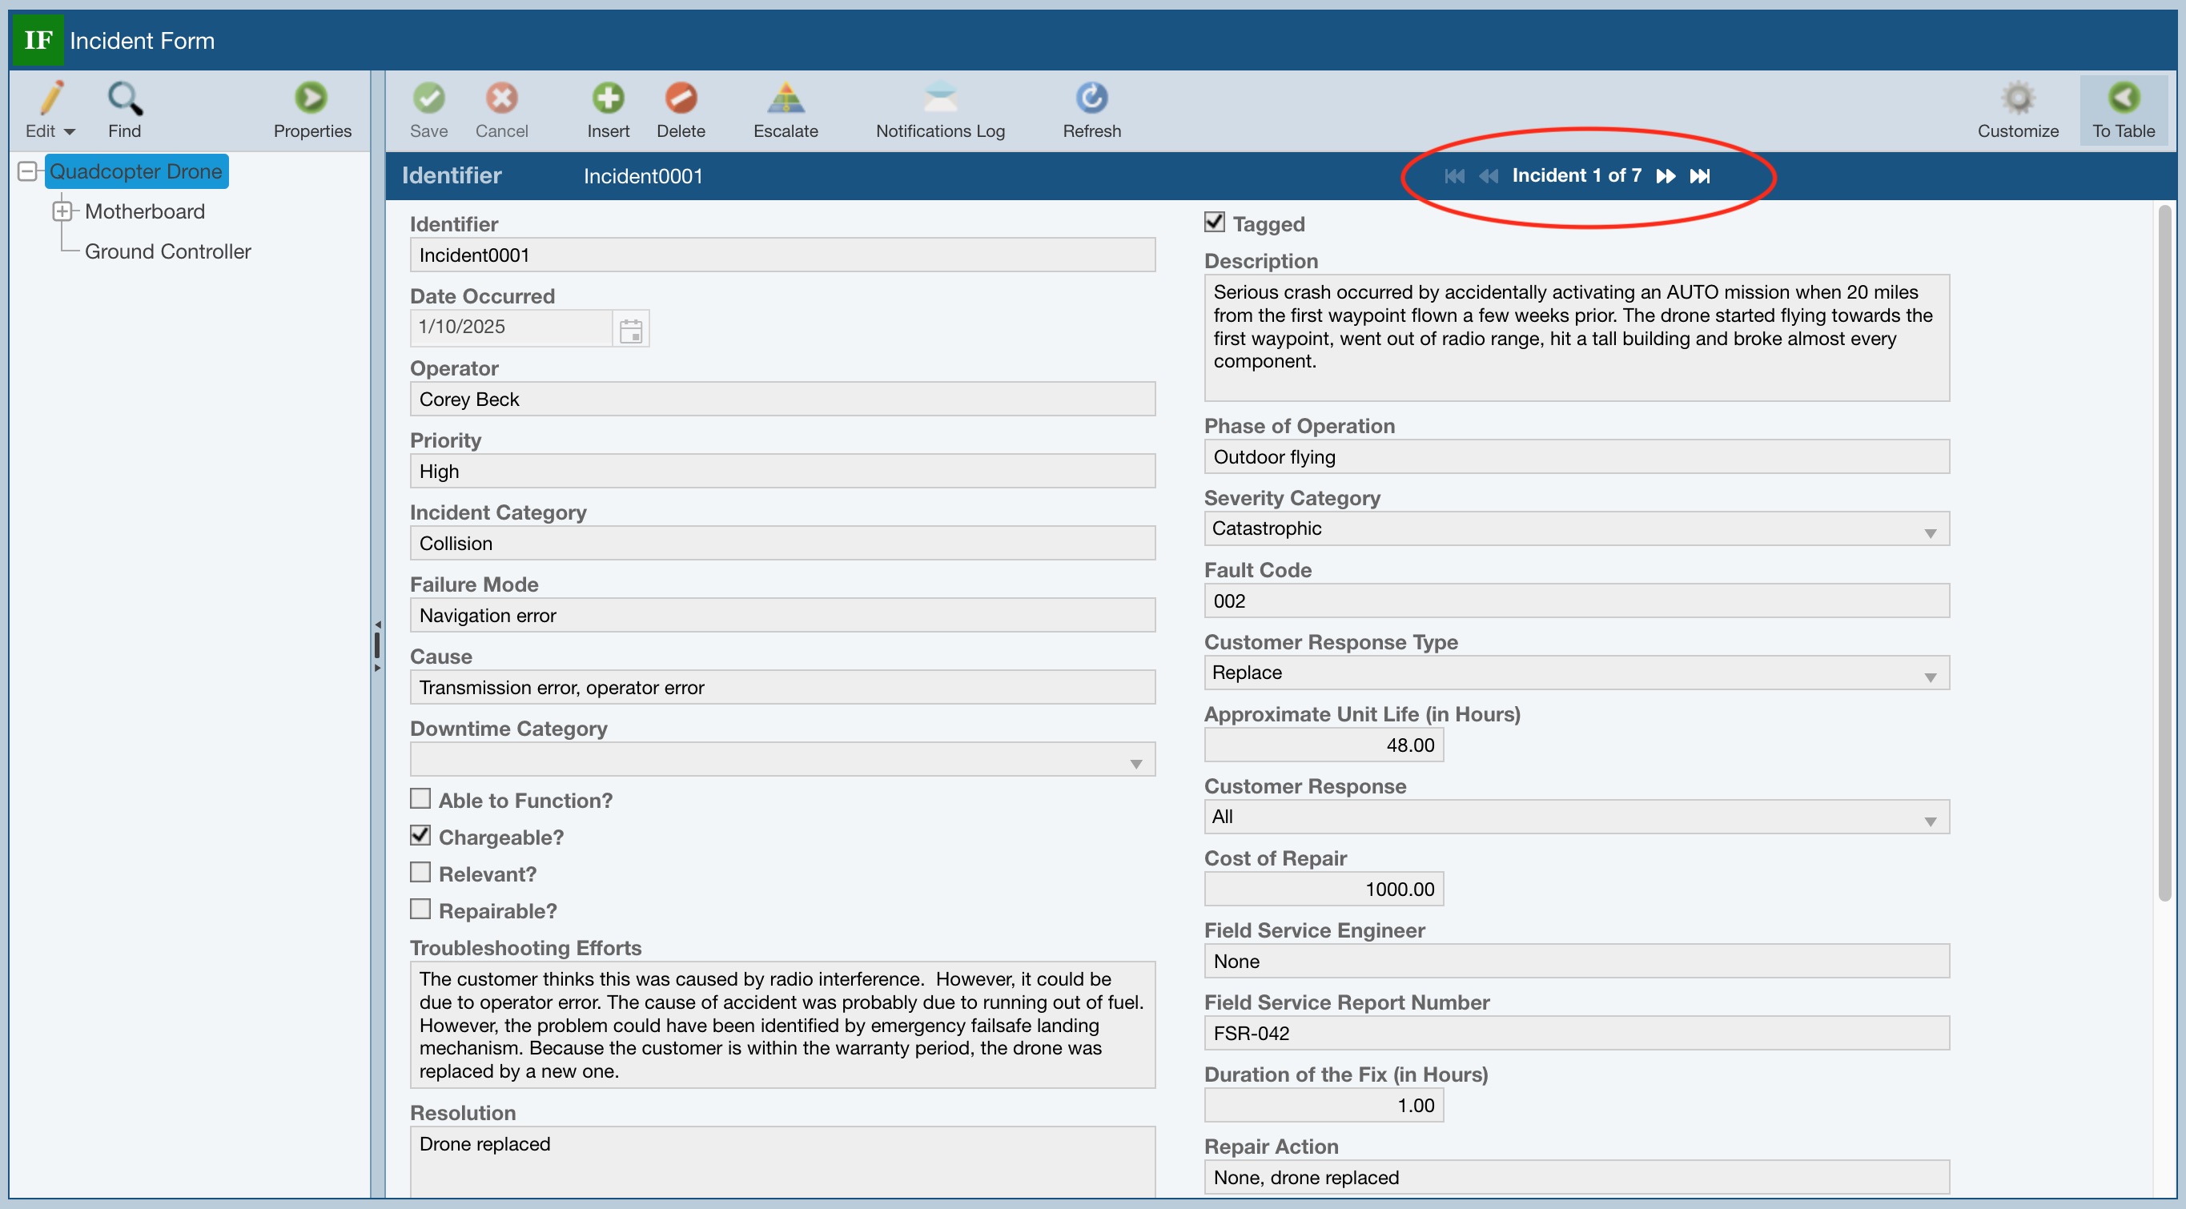Click the Resolution text area
Screen dimensions: 2186x1209
point(782,1163)
